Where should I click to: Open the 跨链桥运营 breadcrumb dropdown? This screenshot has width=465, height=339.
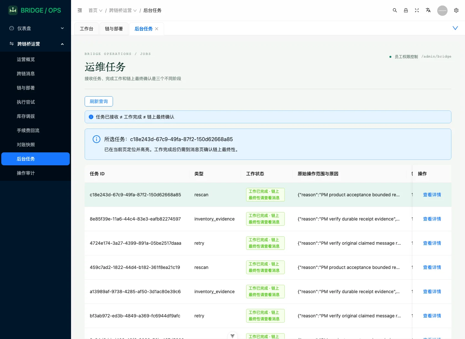click(123, 10)
